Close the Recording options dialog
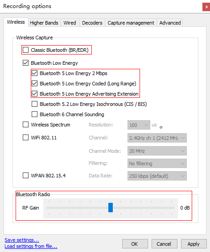 206,7
